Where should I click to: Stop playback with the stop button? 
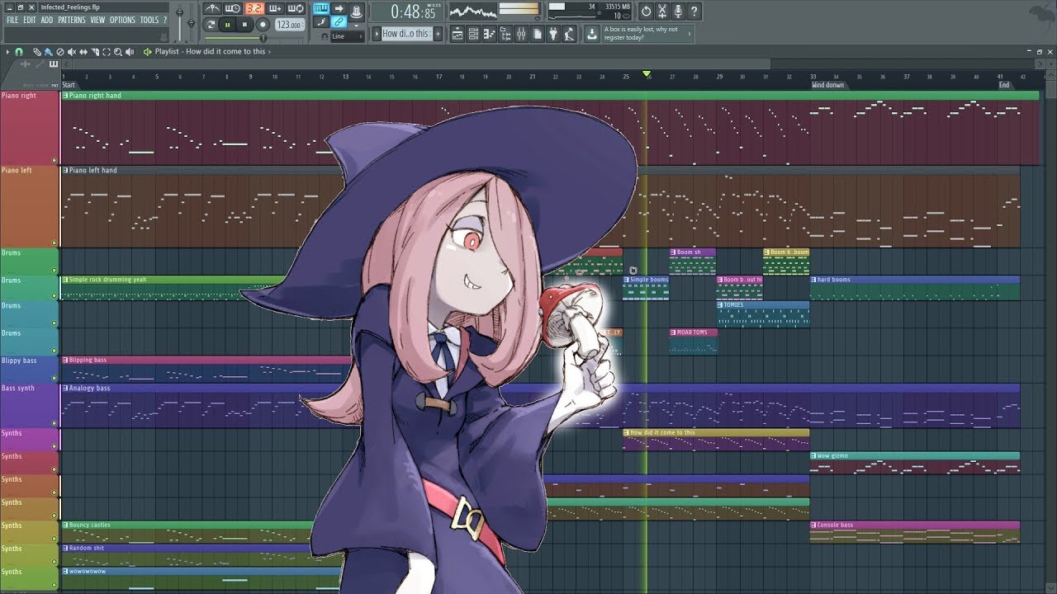click(244, 25)
